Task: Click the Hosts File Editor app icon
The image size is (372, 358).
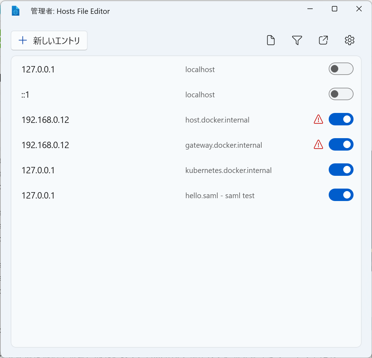Action: point(15,11)
